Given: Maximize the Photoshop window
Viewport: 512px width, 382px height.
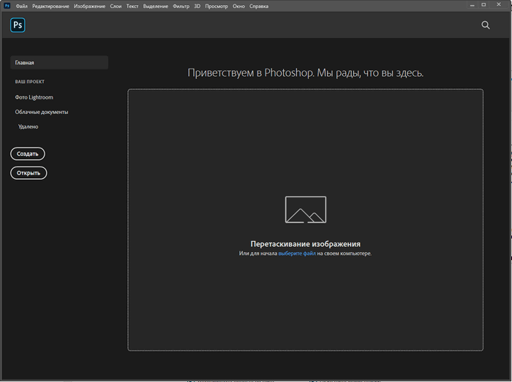Looking at the screenshot, I should [x=483, y=5].
